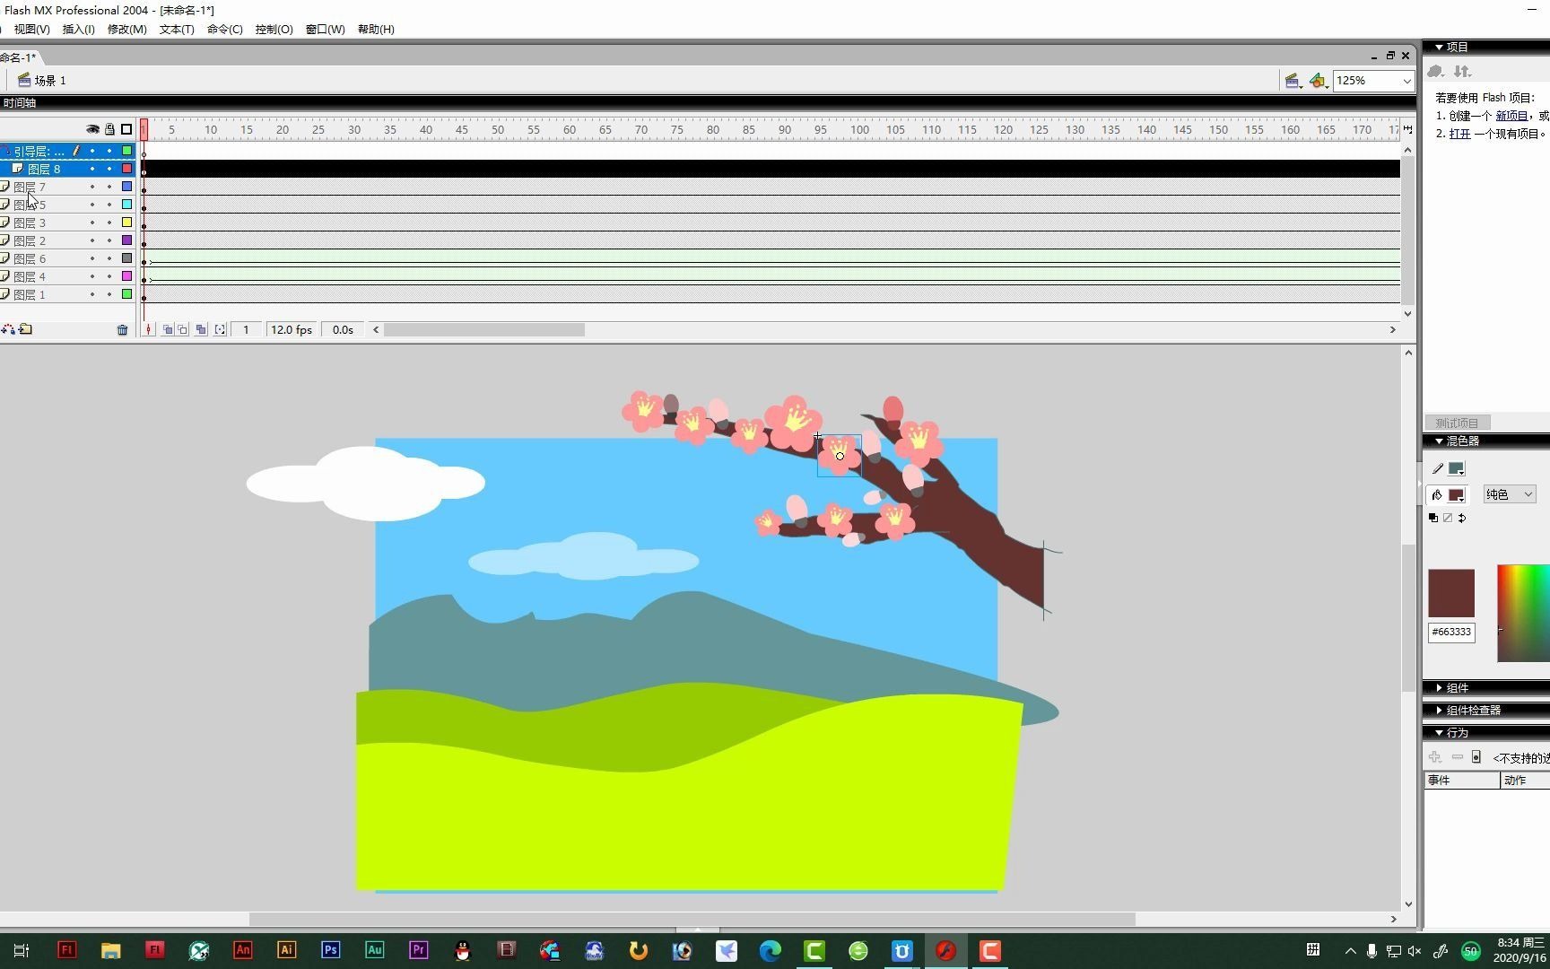The width and height of the screenshot is (1550, 969).
Task: Click the insert layer folder icon
Action: point(26,329)
